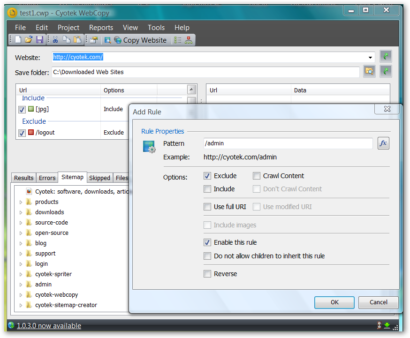410x338 pixels.
Task: Open a project with the folder icon
Action: [29, 40]
